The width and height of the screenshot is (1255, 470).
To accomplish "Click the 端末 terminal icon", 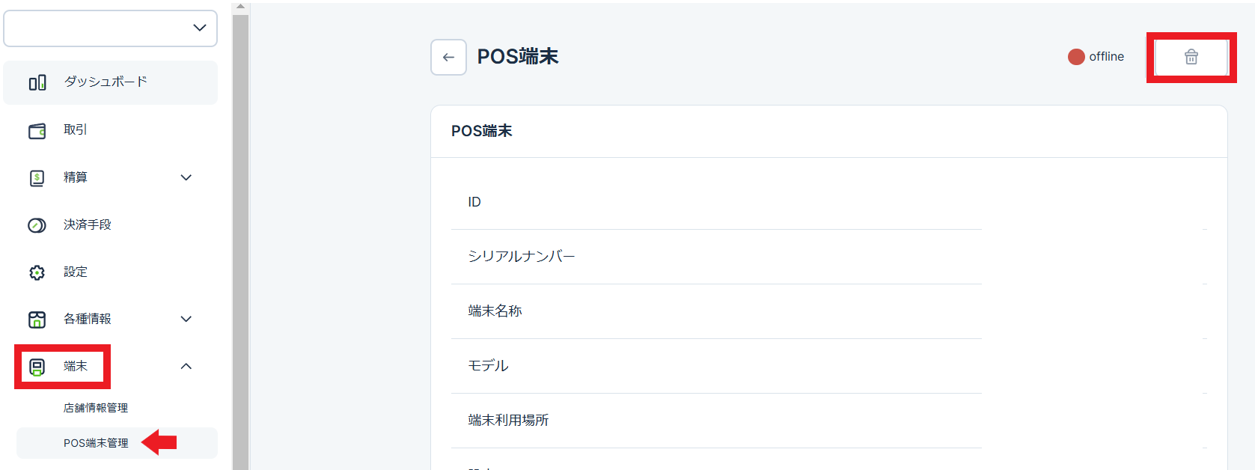I will [x=37, y=367].
